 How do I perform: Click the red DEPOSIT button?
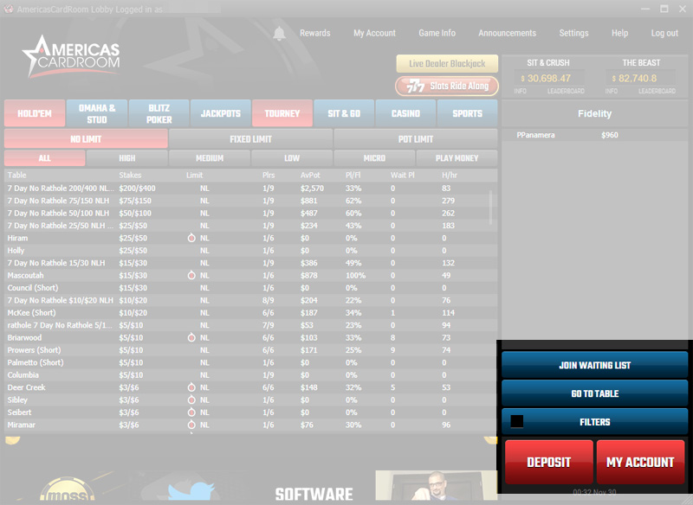[x=548, y=462]
